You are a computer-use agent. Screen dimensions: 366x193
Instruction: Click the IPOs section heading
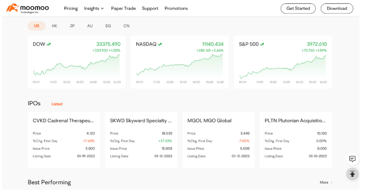point(34,103)
